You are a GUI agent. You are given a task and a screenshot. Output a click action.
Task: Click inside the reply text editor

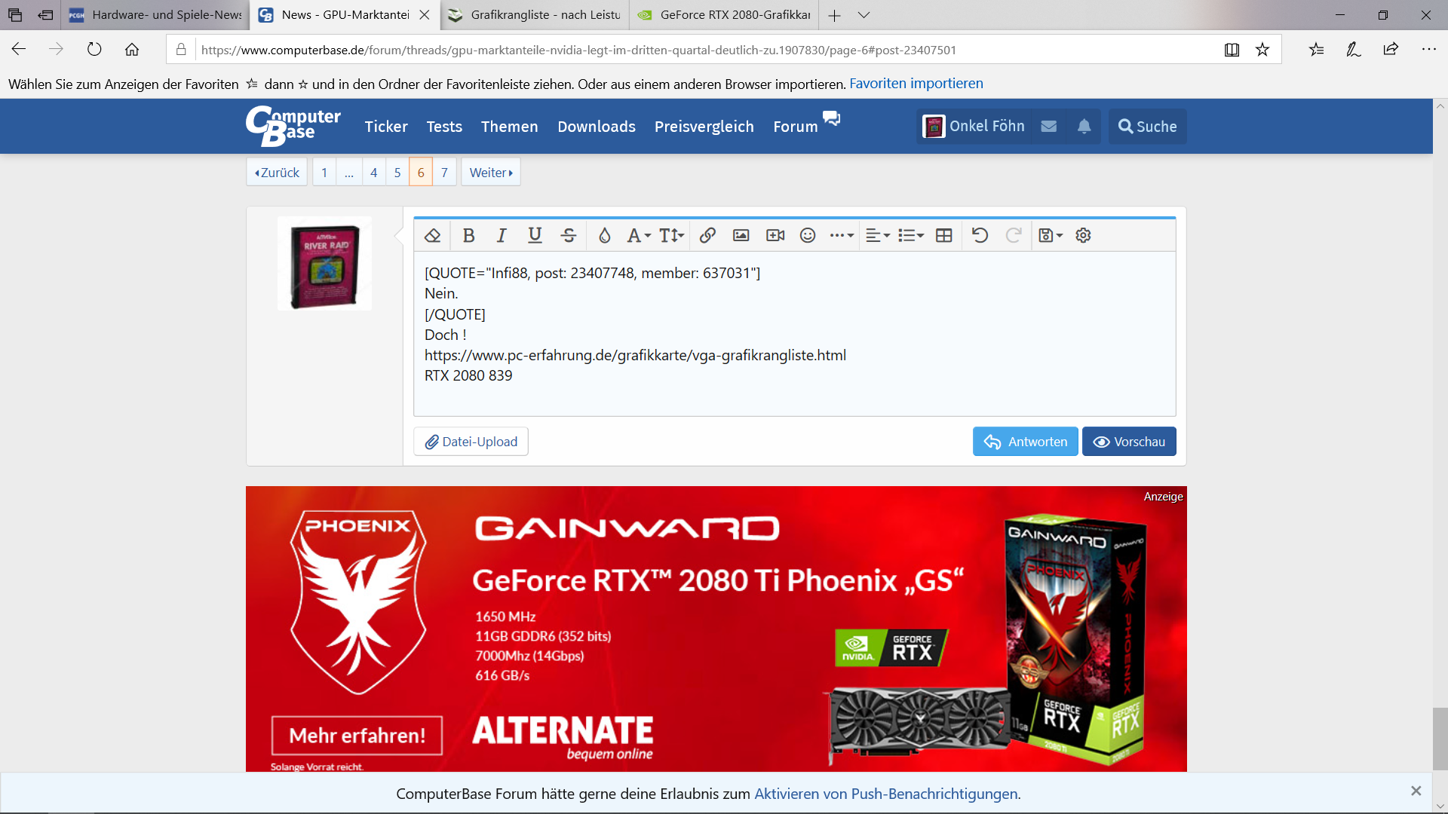794,333
